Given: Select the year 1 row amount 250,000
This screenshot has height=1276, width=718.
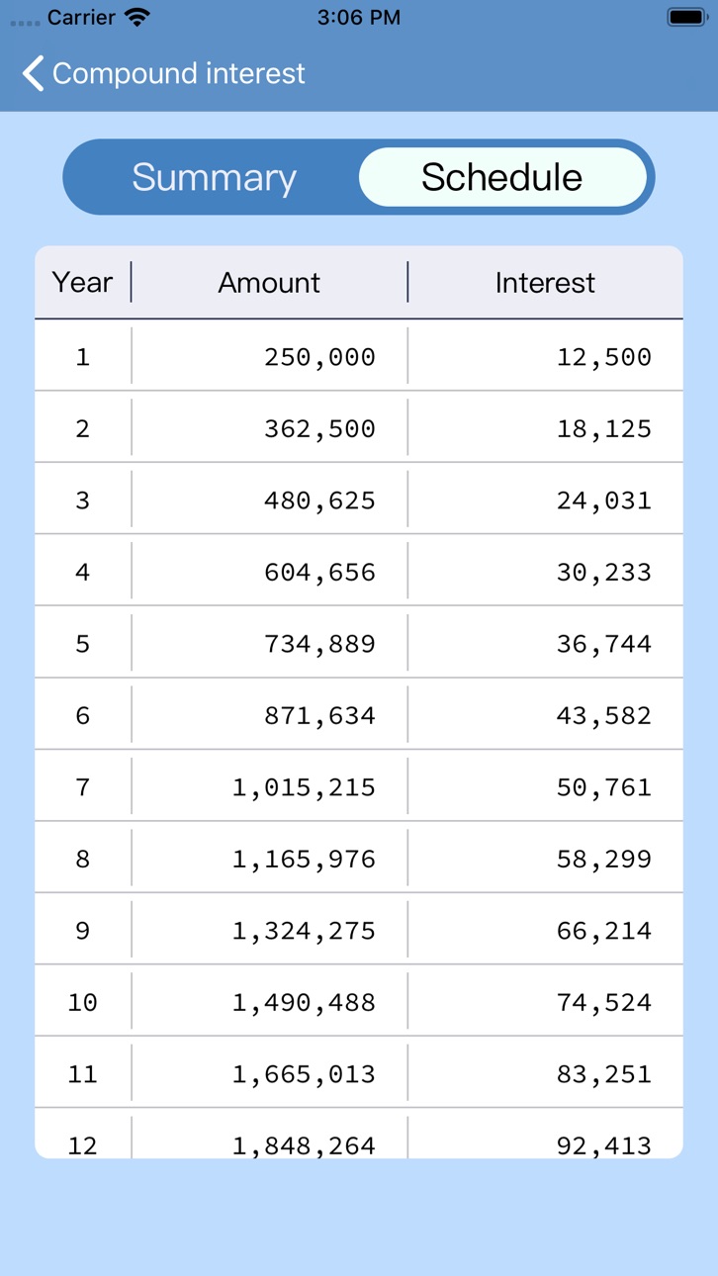Looking at the screenshot, I should [319, 357].
